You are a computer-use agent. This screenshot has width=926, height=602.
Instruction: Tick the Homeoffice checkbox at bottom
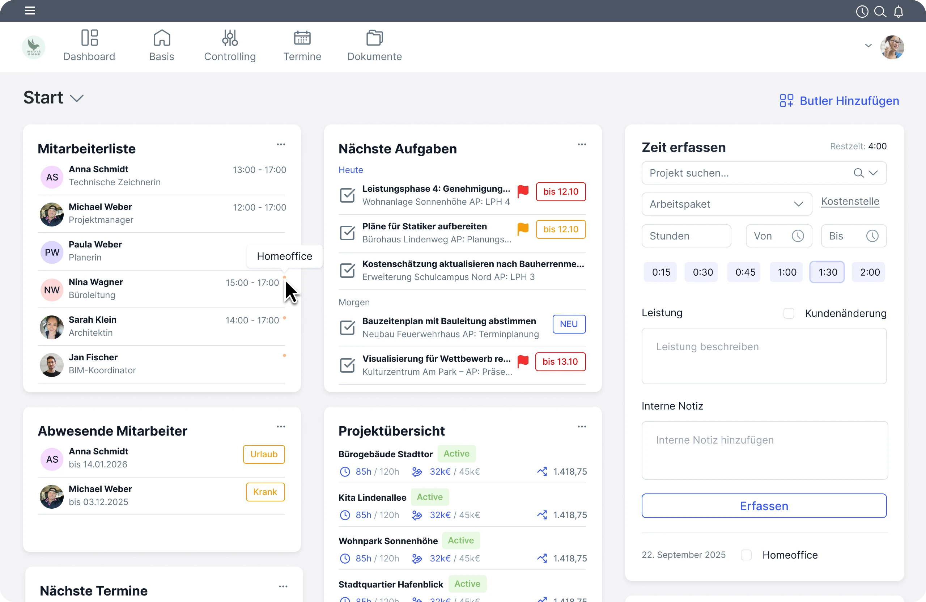[746, 555]
